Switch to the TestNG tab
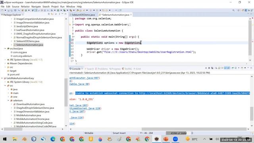The height and width of the screenshot is (143, 254). [x=127, y=69]
